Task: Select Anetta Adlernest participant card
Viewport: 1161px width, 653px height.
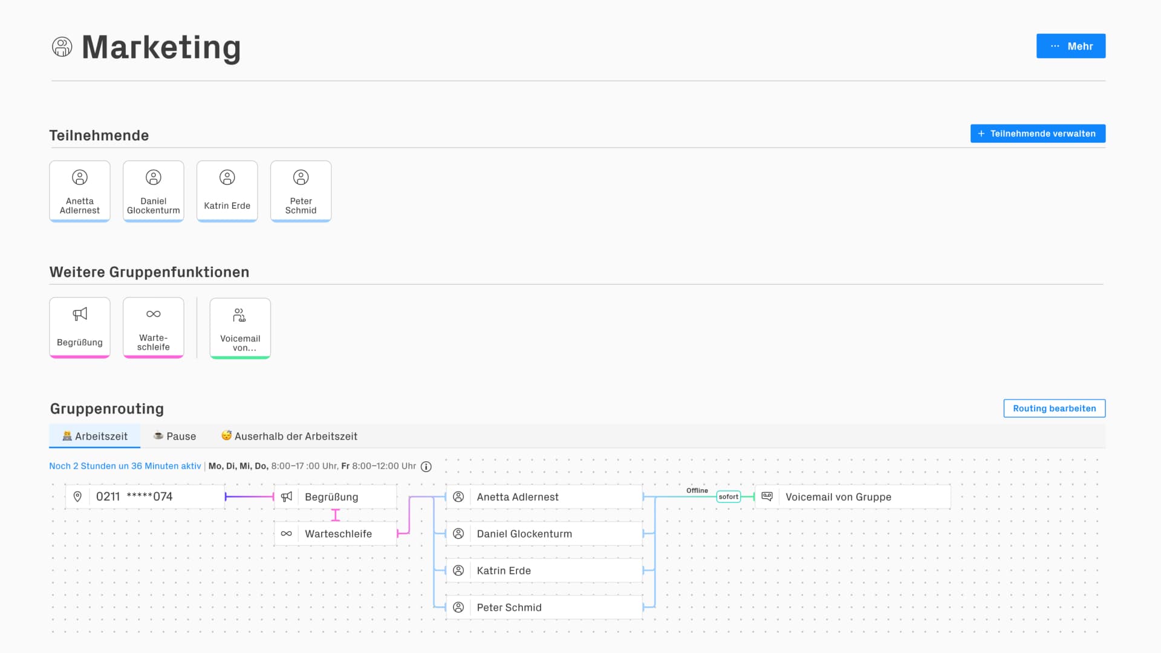Action: [x=80, y=191]
